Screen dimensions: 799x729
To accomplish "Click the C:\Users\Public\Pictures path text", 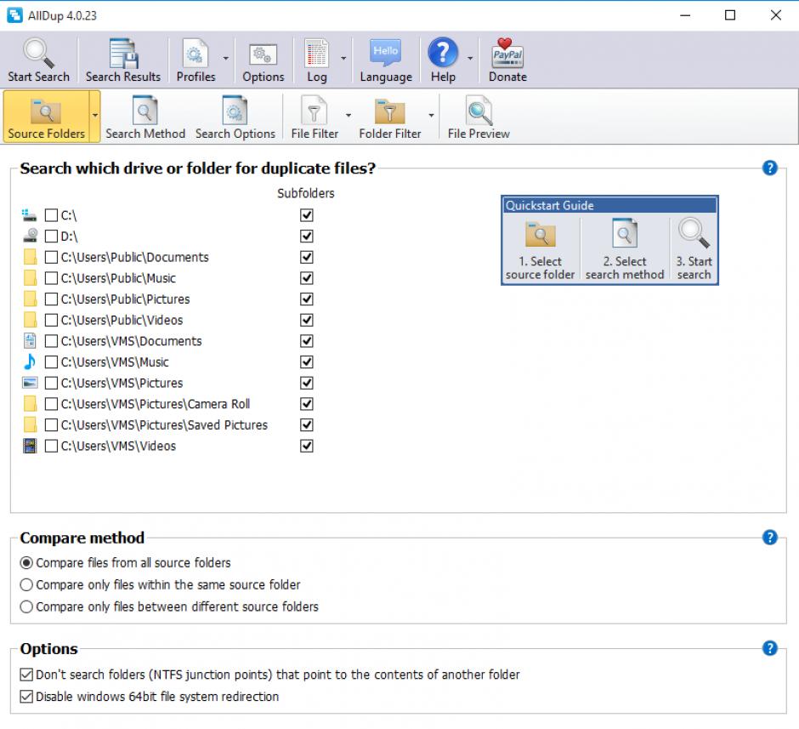I will pyautogui.click(x=125, y=299).
